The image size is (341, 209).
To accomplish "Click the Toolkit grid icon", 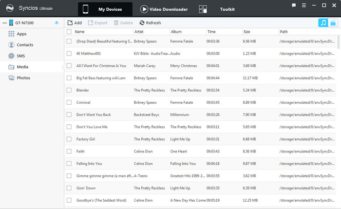I will coord(203,9).
